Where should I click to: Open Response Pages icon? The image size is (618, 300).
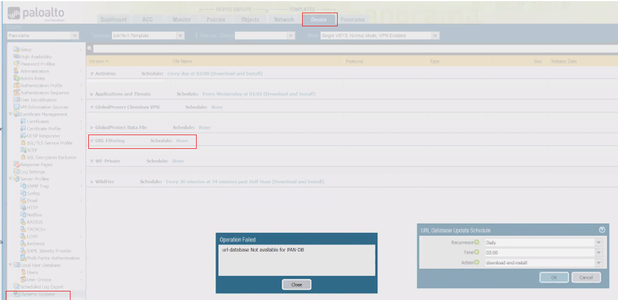(17, 164)
